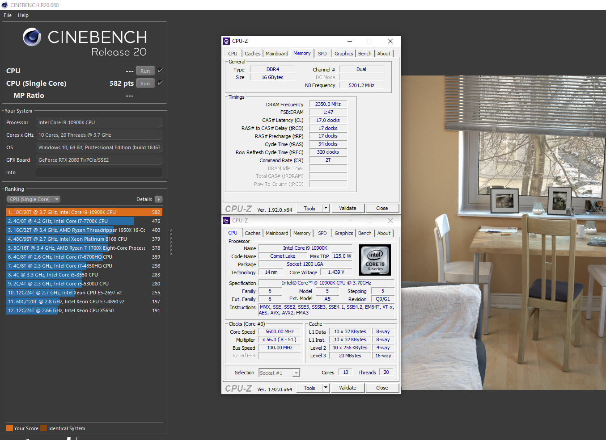This screenshot has width=606, height=440.
Task: Open Graphics tab in upper CPU-Z
Action: click(x=344, y=54)
